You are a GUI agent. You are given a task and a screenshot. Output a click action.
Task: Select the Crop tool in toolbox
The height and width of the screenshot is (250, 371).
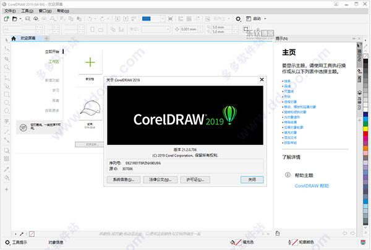coord(7,59)
